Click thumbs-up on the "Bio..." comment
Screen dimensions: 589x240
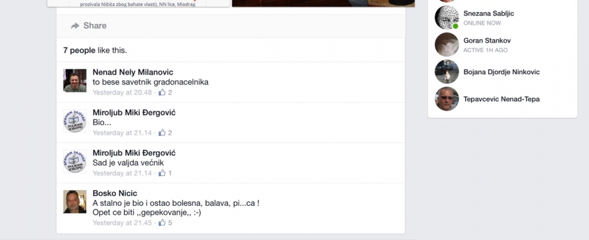pos(162,133)
